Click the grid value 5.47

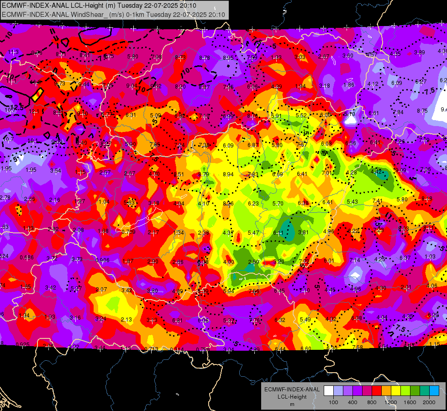point(253,233)
